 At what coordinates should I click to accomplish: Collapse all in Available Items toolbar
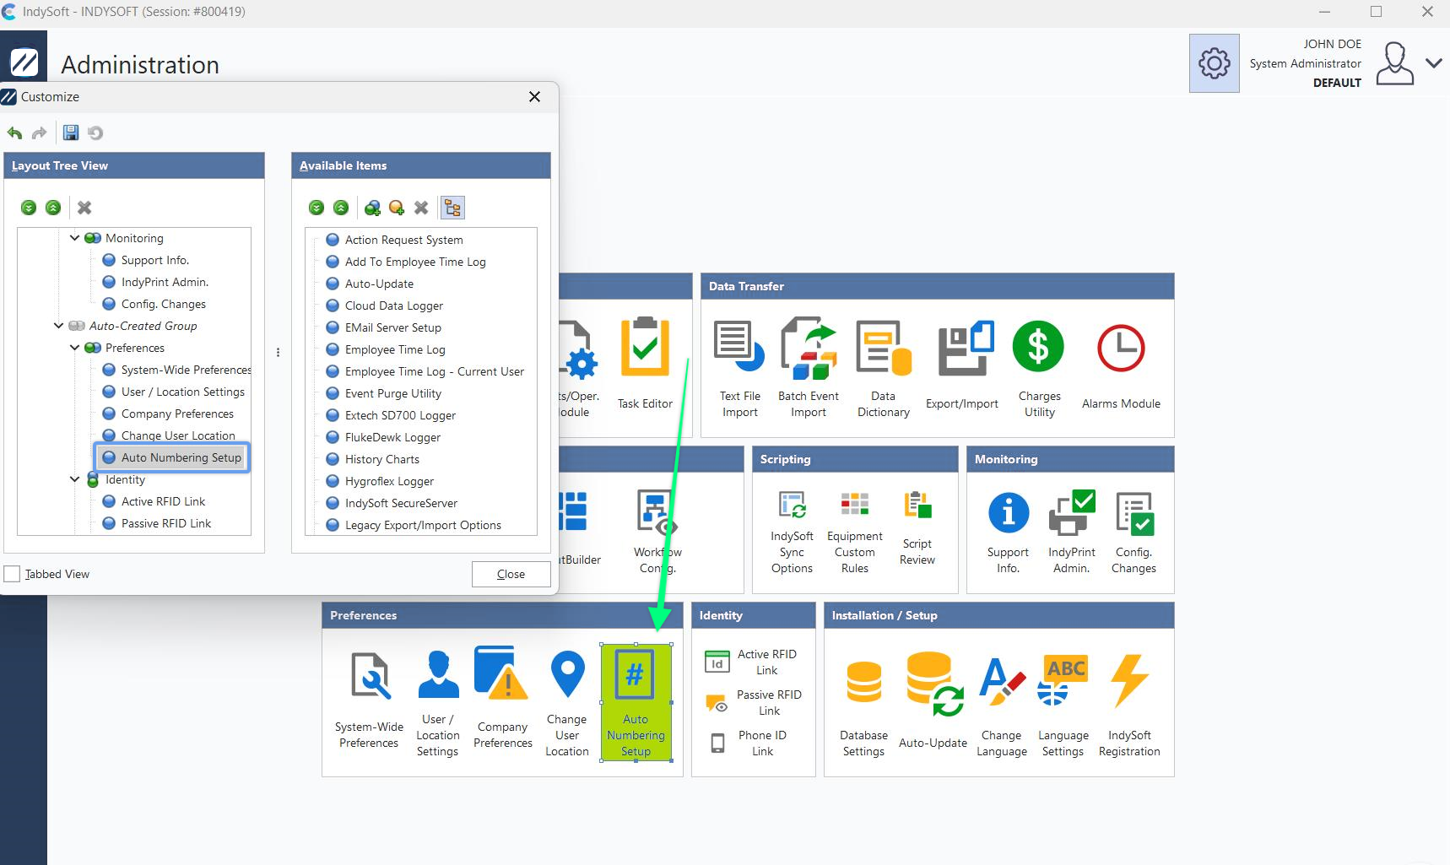341,208
